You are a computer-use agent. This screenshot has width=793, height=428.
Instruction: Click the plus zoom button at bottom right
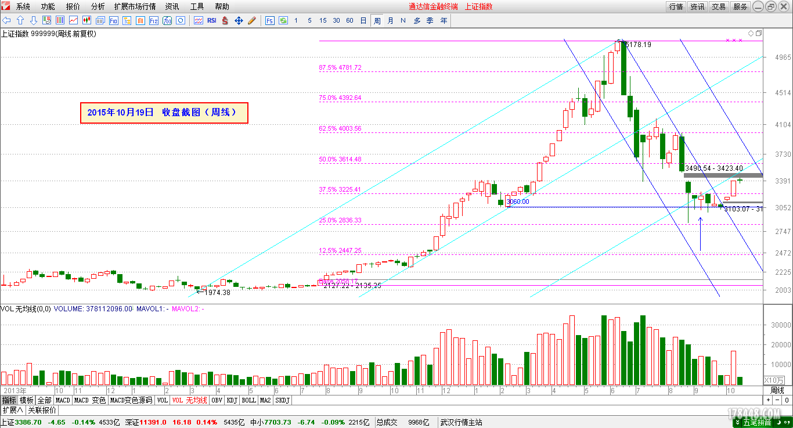pos(768,400)
